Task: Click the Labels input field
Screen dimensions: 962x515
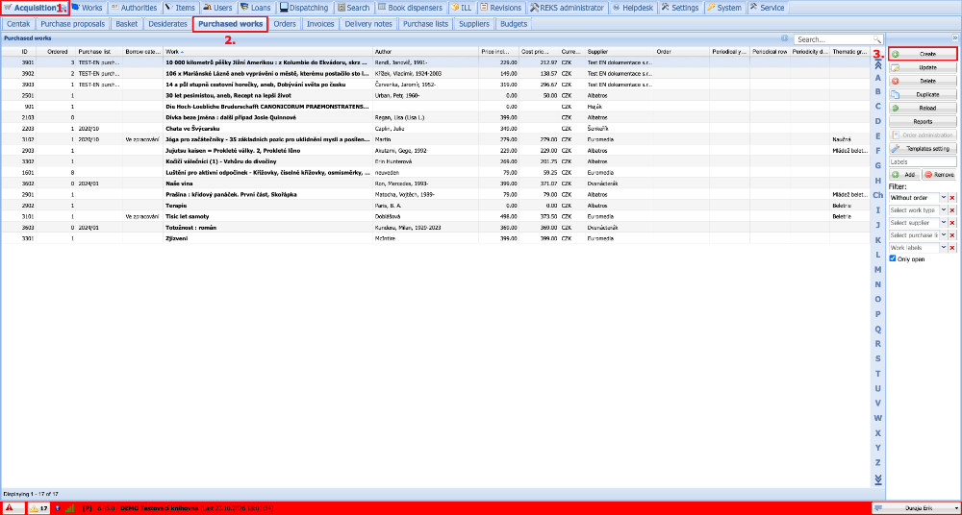Action: pos(923,162)
